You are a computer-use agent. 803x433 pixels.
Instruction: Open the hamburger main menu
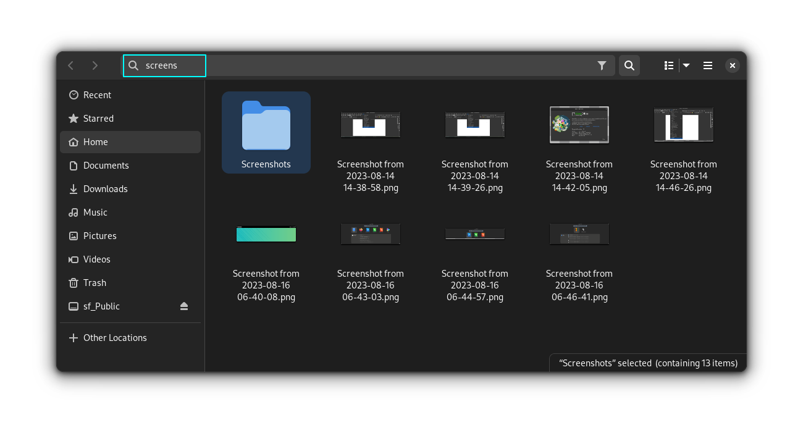(708, 65)
